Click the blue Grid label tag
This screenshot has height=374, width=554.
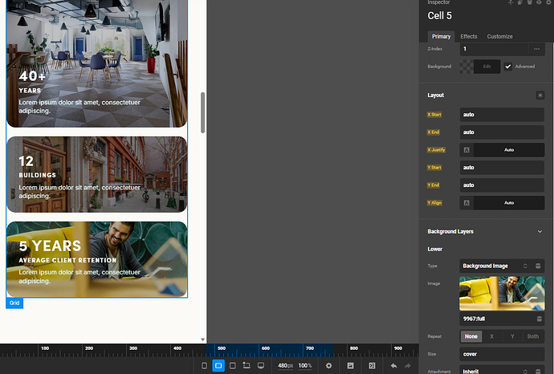coord(14,303)
